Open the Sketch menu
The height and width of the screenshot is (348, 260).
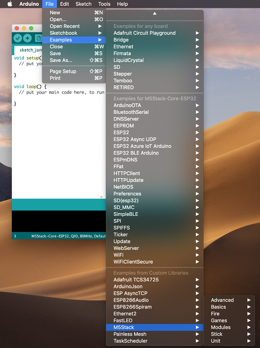point(83,4)
